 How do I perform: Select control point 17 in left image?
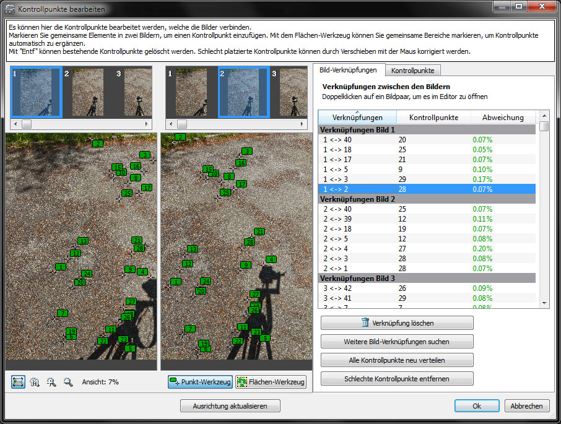coord(146,188)
